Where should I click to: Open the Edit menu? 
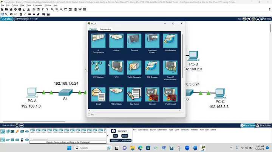pos(8,5)
